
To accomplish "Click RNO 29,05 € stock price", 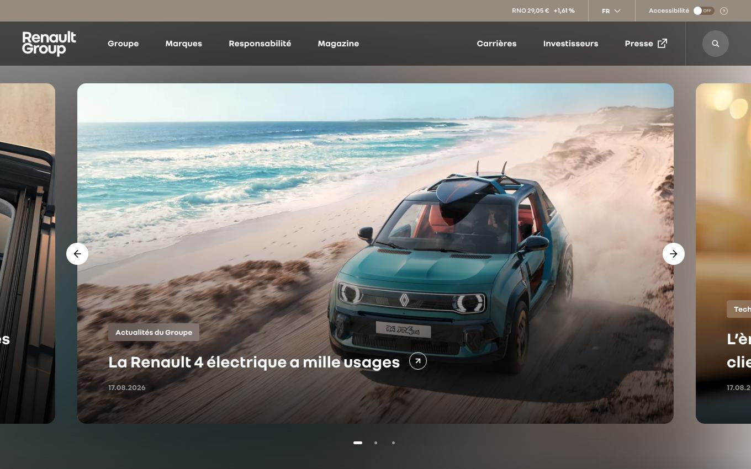I will 530,11.
